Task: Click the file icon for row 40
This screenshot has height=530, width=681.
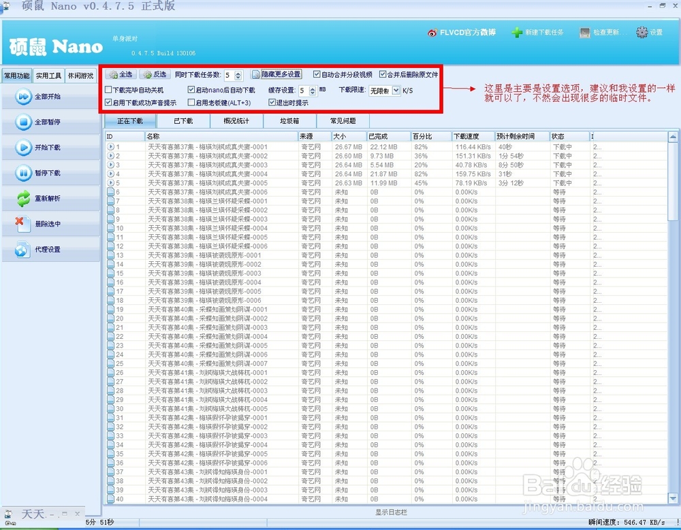Action: 111,499
